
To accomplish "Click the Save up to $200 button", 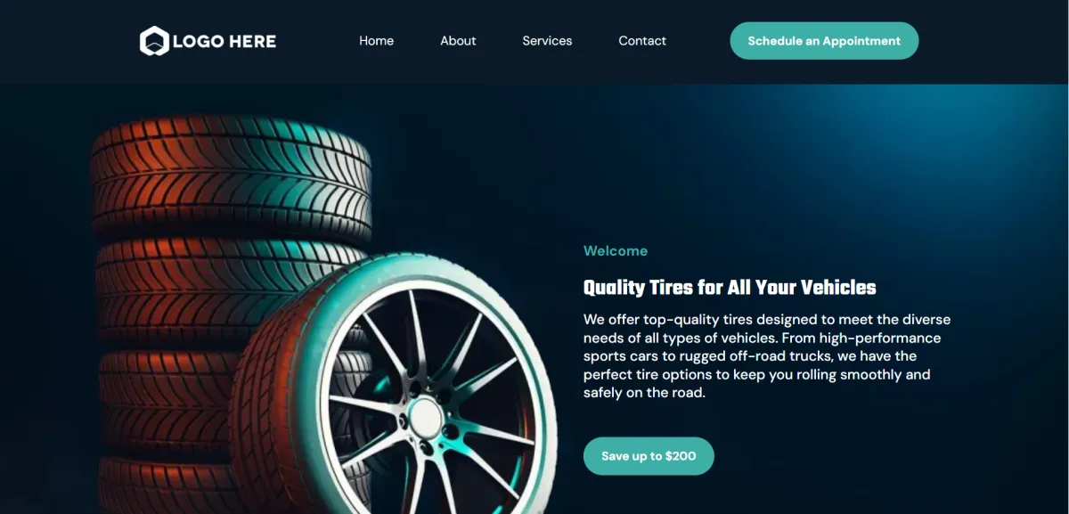I will point(649,456).
